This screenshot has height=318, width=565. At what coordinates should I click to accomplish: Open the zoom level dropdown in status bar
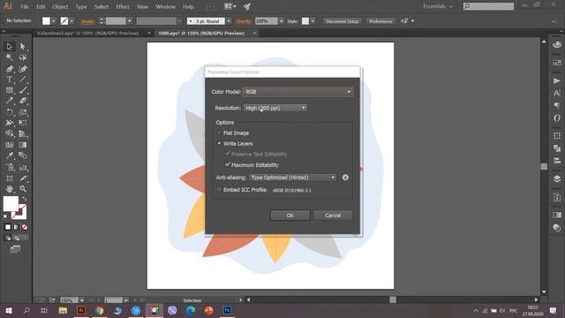pos(82,300)
